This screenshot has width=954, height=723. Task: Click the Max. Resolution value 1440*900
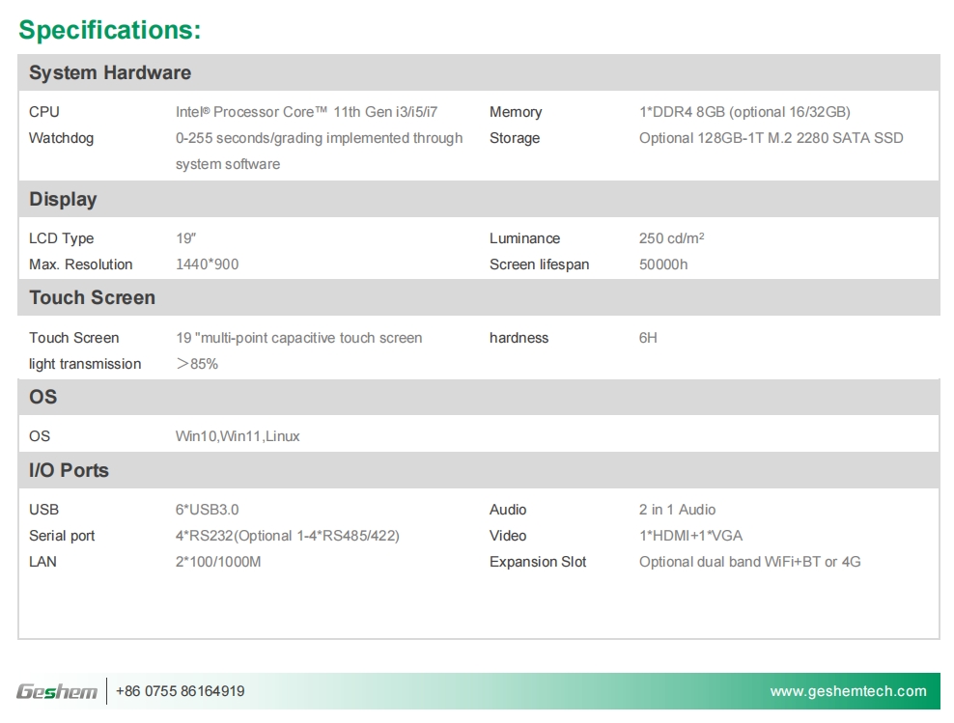pyautogui.click(x=207, y=264)
